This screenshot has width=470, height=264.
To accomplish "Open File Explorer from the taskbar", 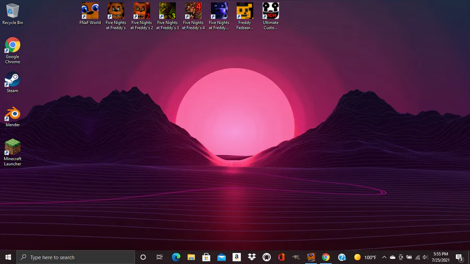I will [x=191, y=257].
